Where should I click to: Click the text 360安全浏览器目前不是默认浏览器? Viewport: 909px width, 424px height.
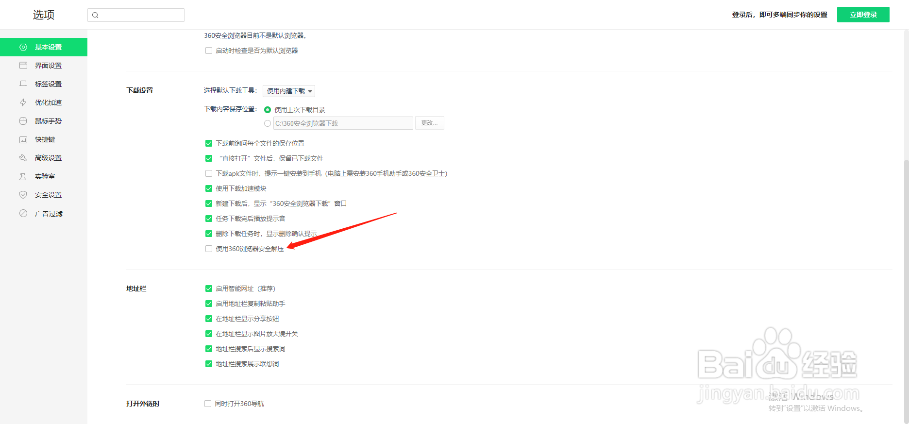tap(255, 35)
